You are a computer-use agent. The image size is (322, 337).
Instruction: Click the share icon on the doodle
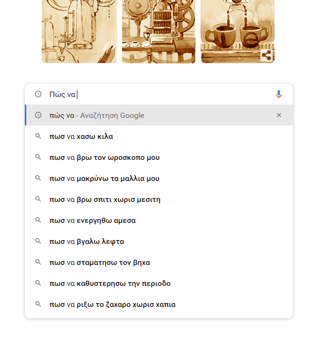(267, 56)
